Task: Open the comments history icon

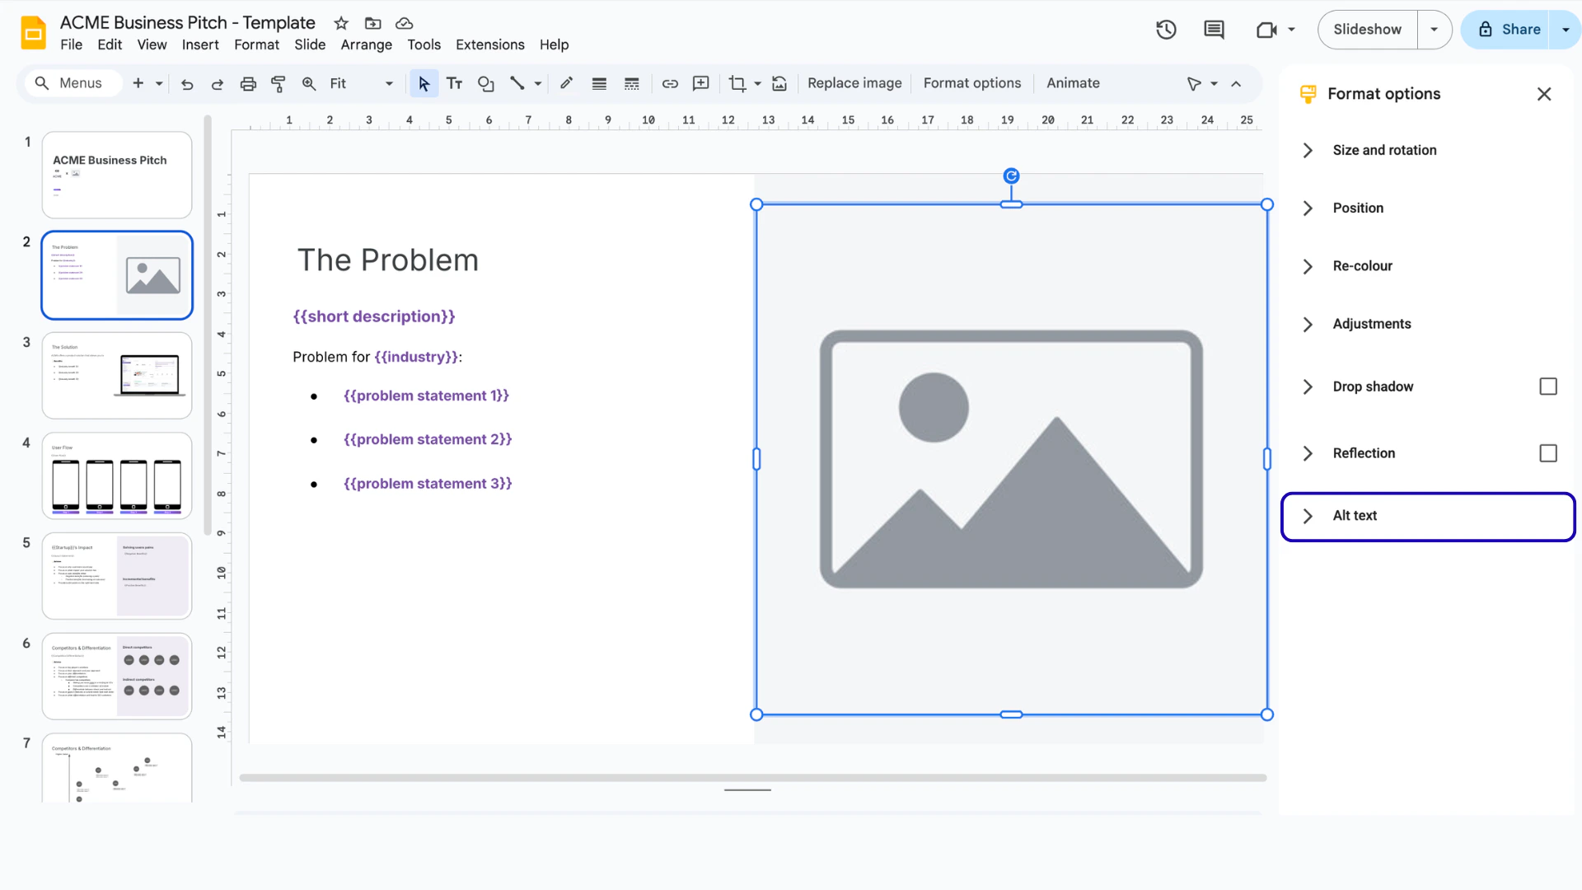Action: (1213, 30)
